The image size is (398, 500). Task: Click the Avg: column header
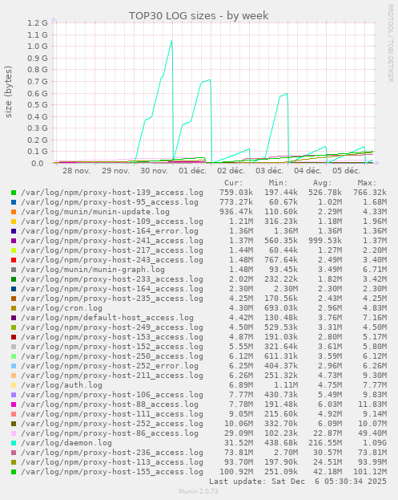[323, 183]
